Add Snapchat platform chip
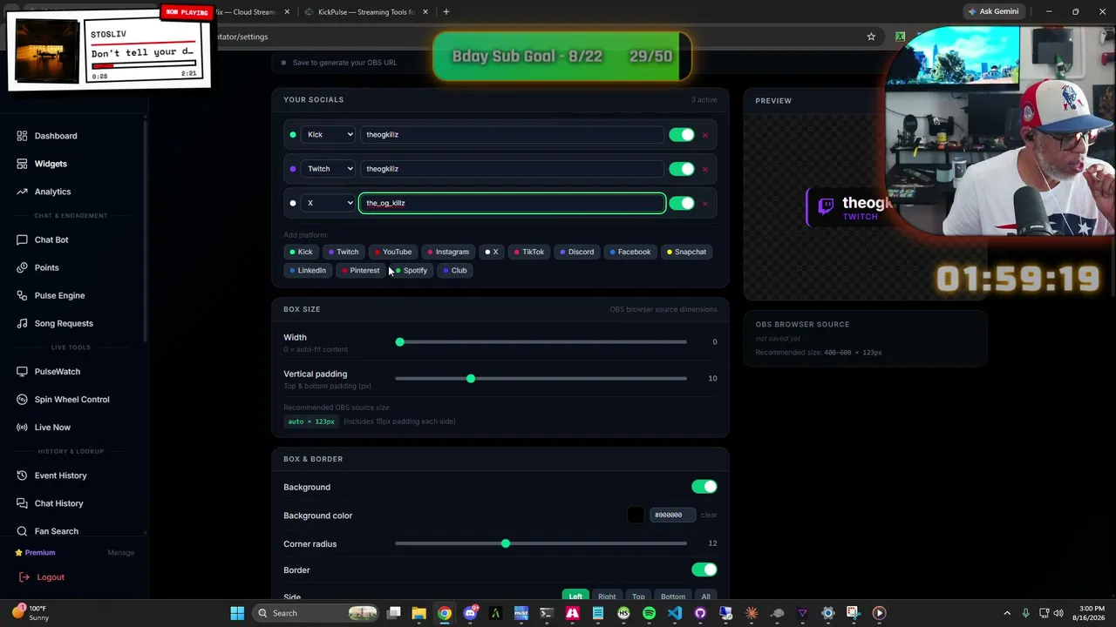The width and height of the screenshot is (1116, 627). point(686,252)
